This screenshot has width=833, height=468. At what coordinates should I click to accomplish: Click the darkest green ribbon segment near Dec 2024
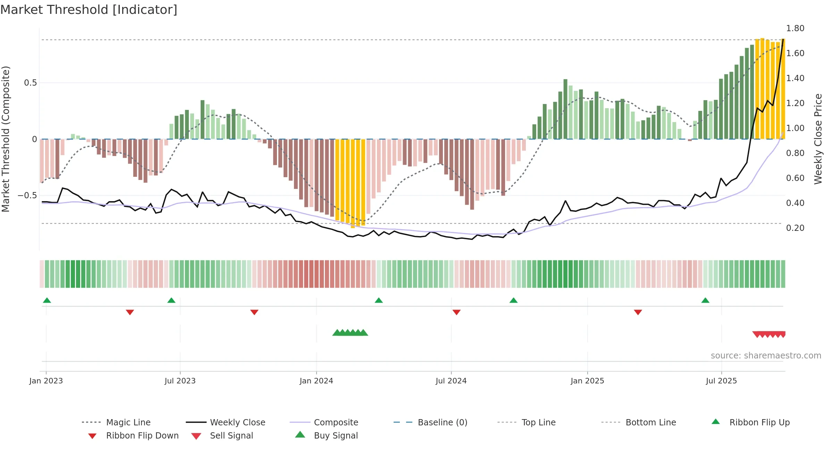coord(565,274)
